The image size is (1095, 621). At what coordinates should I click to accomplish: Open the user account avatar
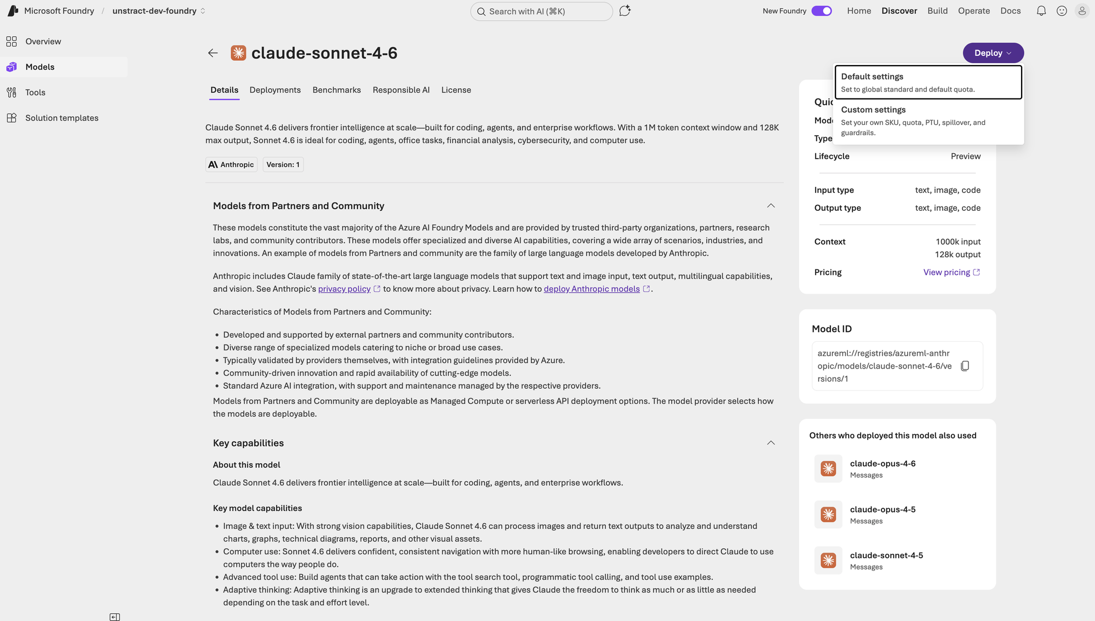(1082, 11)
